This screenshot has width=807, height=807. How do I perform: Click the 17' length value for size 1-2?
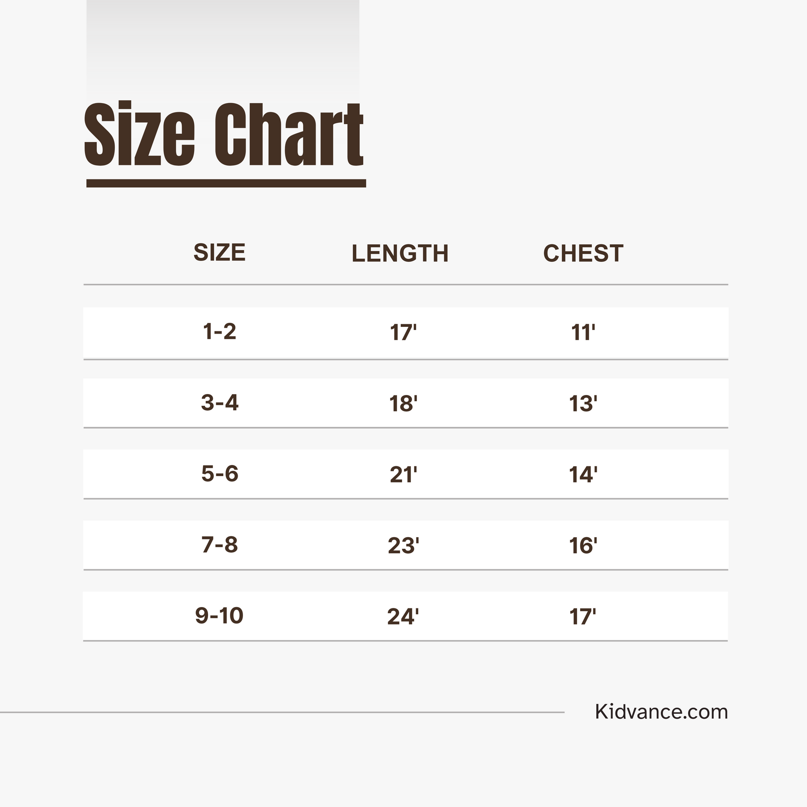point(403,333)
